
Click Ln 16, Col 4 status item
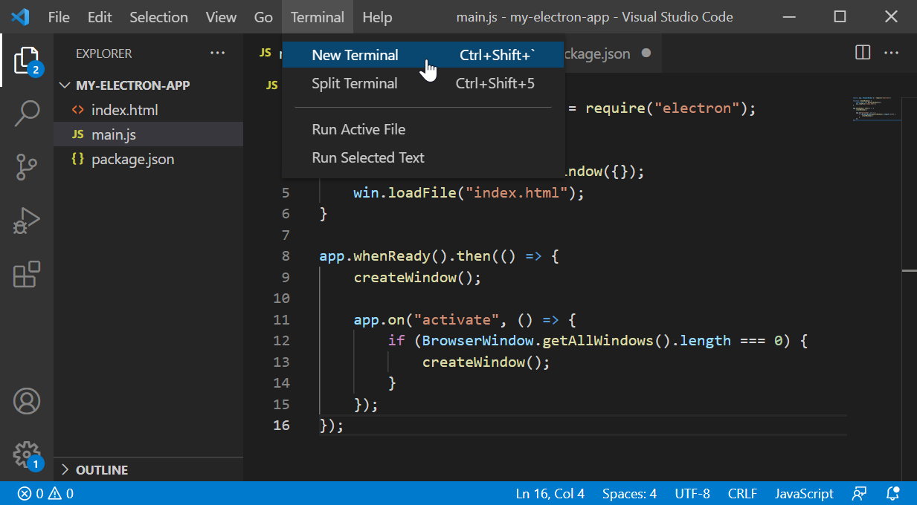[550, 493]
